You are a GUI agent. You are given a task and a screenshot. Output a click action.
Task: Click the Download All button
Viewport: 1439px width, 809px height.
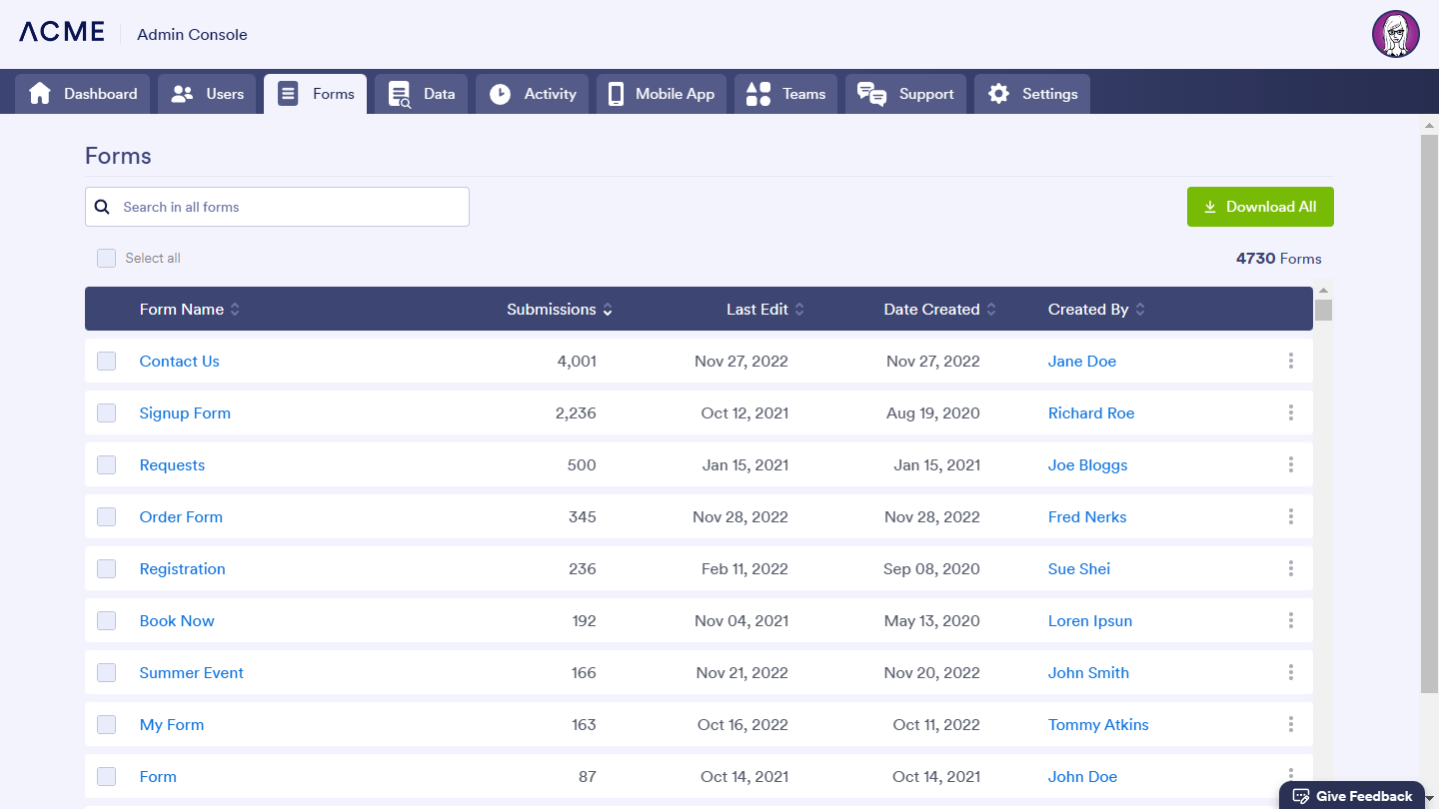click(x=1260, y=207)
